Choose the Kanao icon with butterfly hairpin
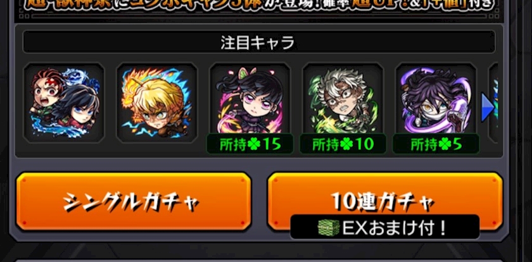The height and width of the screenshot is (262, 532). pos(250,99)
